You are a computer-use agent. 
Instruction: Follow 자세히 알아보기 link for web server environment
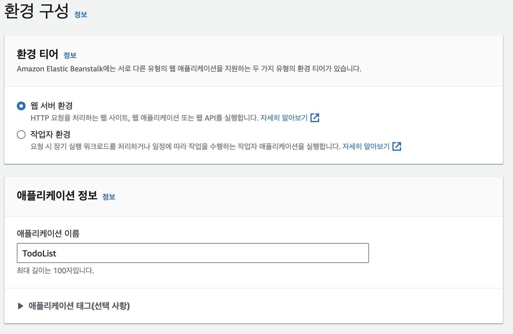tap(284, 118)
